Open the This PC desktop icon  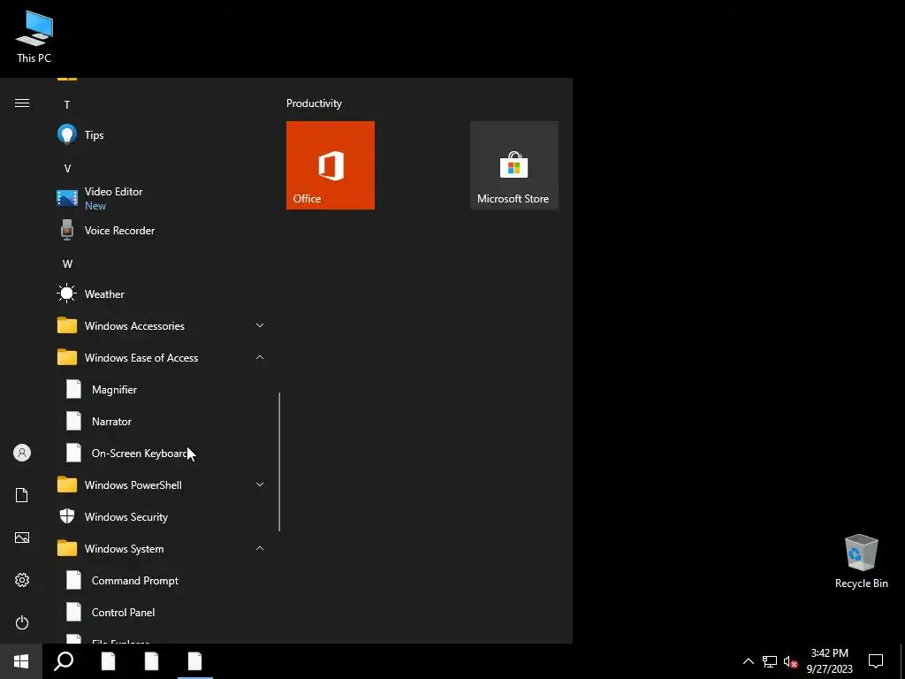[x=34, y=37]
